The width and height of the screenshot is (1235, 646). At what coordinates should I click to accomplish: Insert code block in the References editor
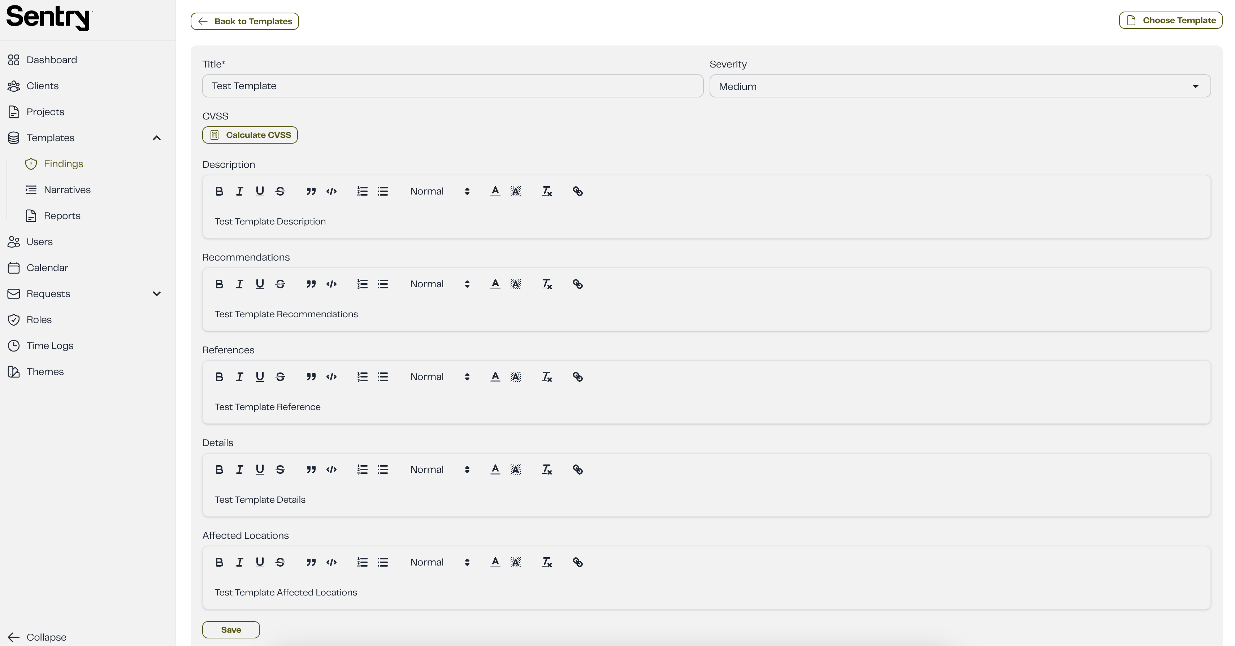pyautogui.click(x=331, y=377)
